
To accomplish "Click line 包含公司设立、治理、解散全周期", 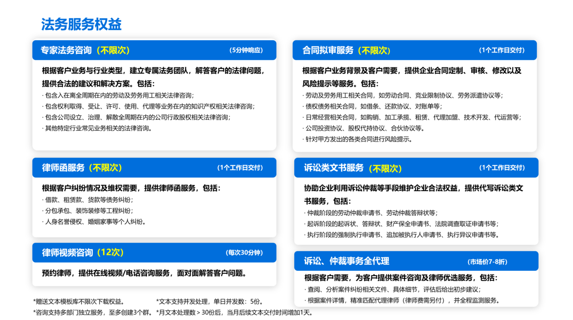I will (136, 117).
